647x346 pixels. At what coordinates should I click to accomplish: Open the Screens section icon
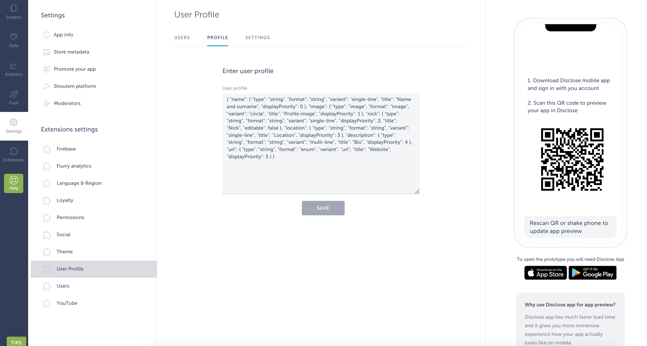pyautogui.click(x=14, y=8)
